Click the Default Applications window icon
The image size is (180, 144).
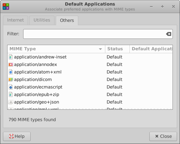pos(6,7)
